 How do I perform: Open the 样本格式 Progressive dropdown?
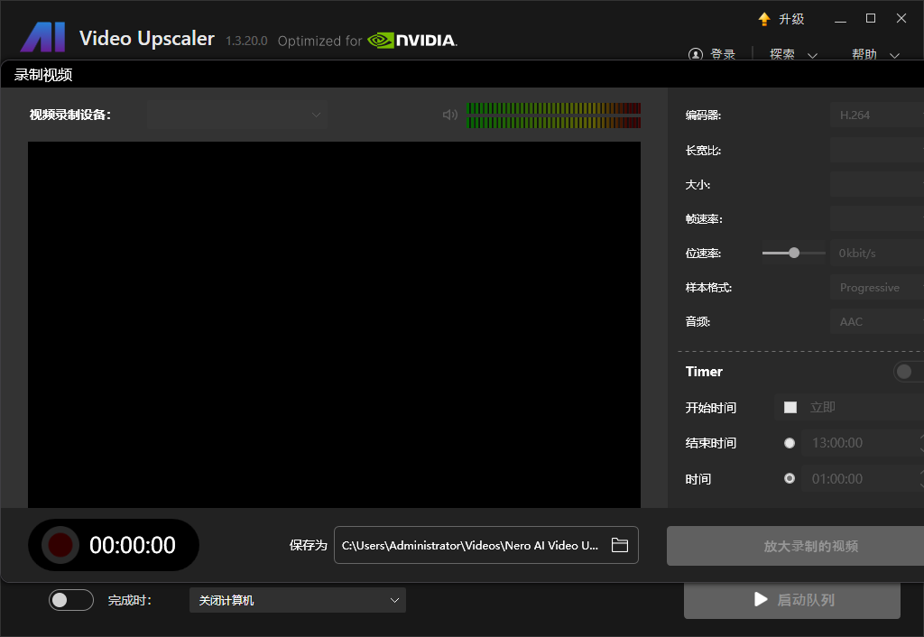tap(877, 288)
